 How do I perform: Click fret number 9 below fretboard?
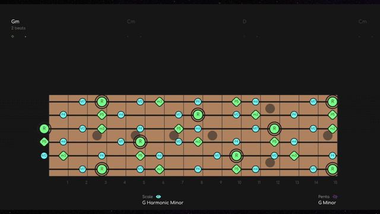pyautogui.click(x=220, y=182)
